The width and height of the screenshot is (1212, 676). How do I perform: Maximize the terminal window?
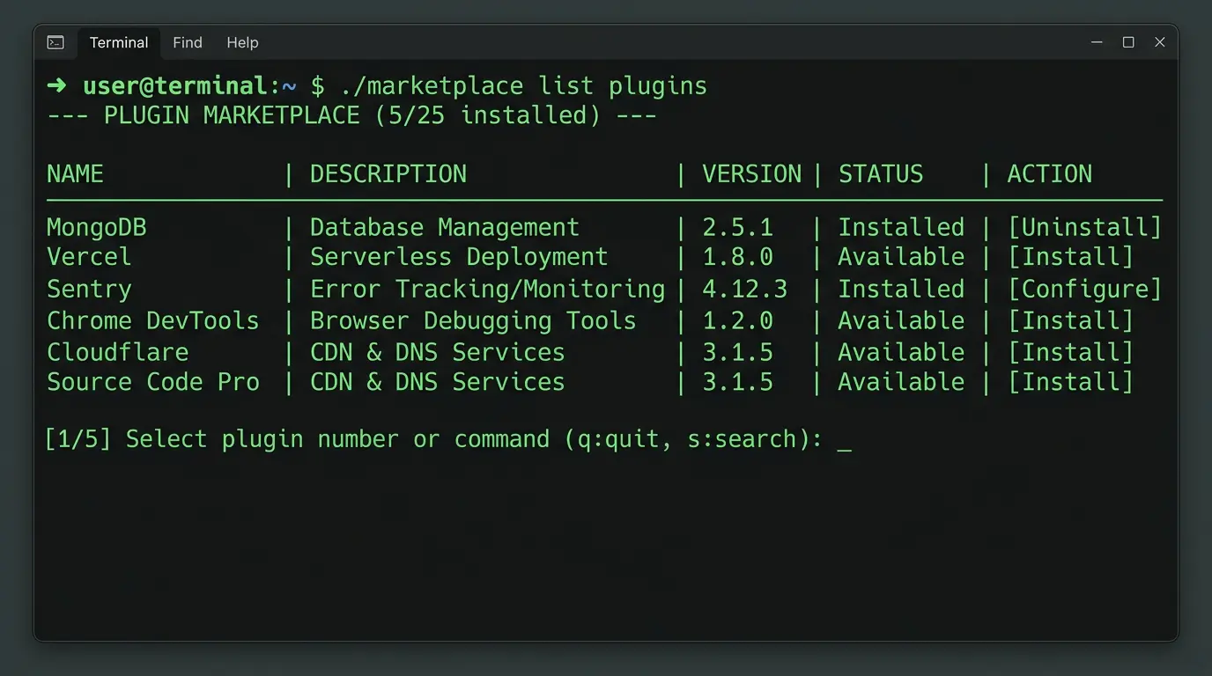pyautogui.click(x=1128, y=42)
